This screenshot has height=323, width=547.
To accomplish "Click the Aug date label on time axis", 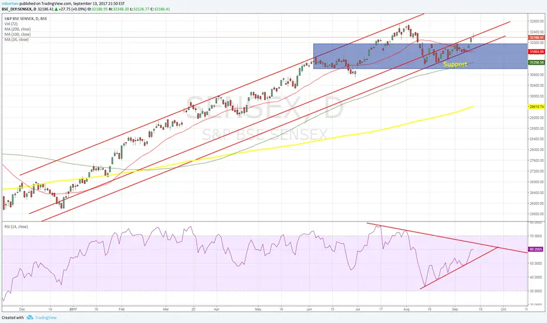I will click(x=406, y=309).
